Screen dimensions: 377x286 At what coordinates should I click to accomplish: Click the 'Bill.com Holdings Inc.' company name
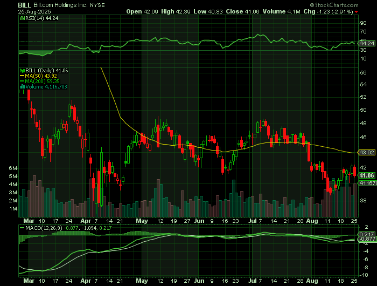pyautogui.click(x=60, y=5)
